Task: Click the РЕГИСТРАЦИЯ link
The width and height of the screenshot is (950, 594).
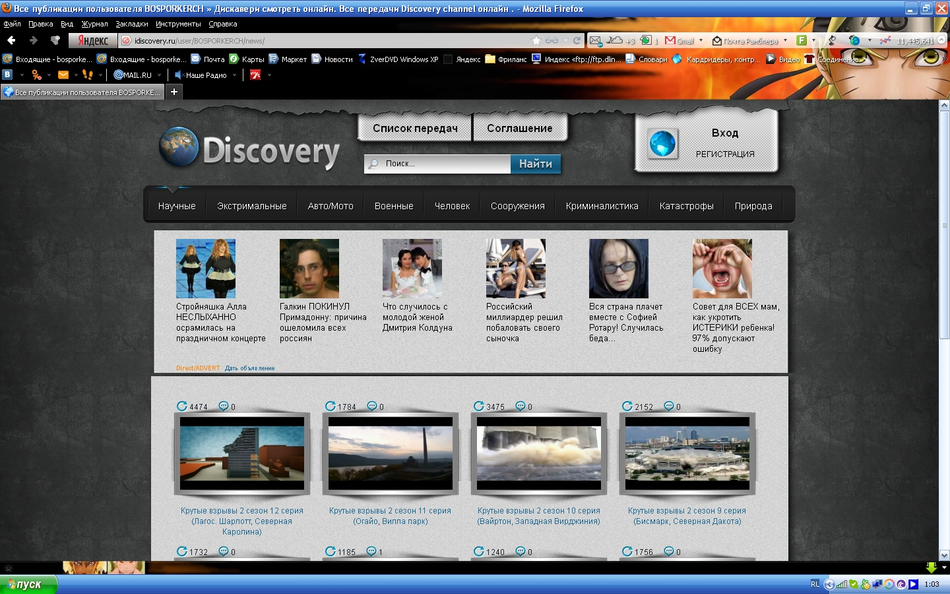Action: pyautogui.click(x=725, y=154)
